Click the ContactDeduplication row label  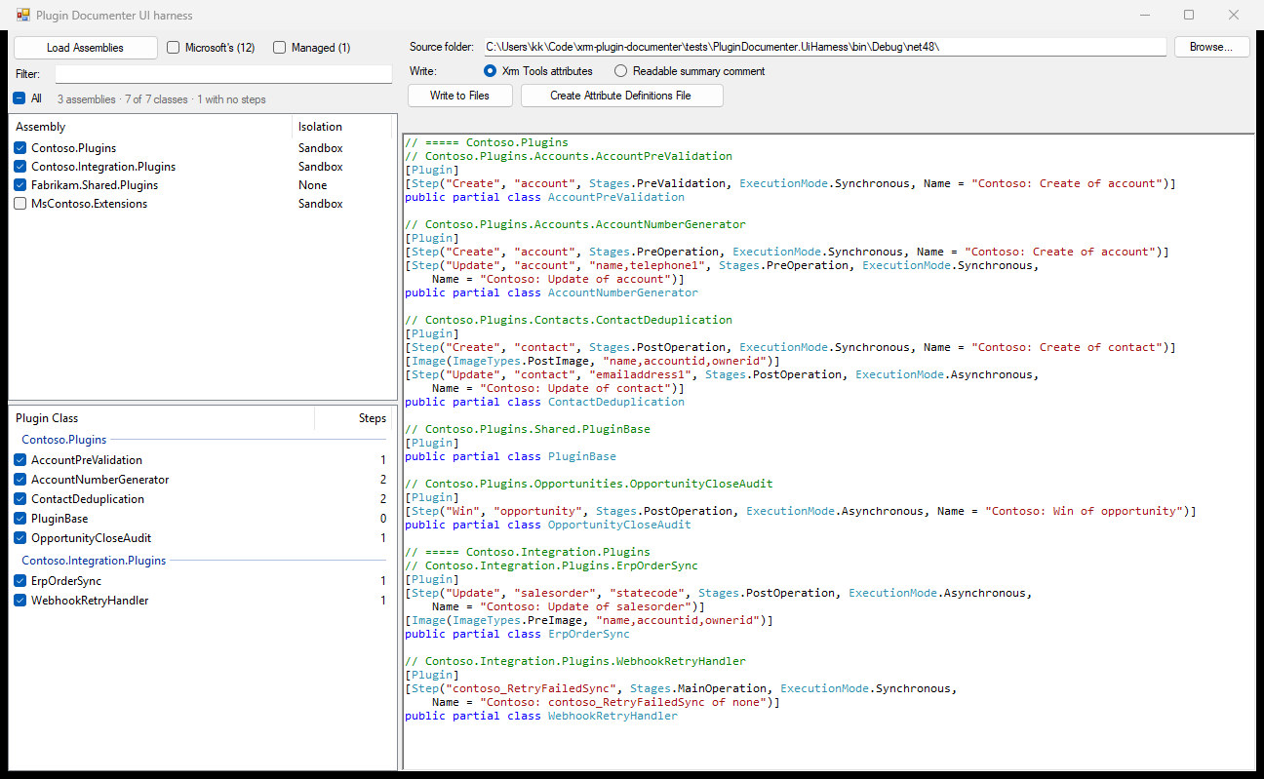coord(88,499)
